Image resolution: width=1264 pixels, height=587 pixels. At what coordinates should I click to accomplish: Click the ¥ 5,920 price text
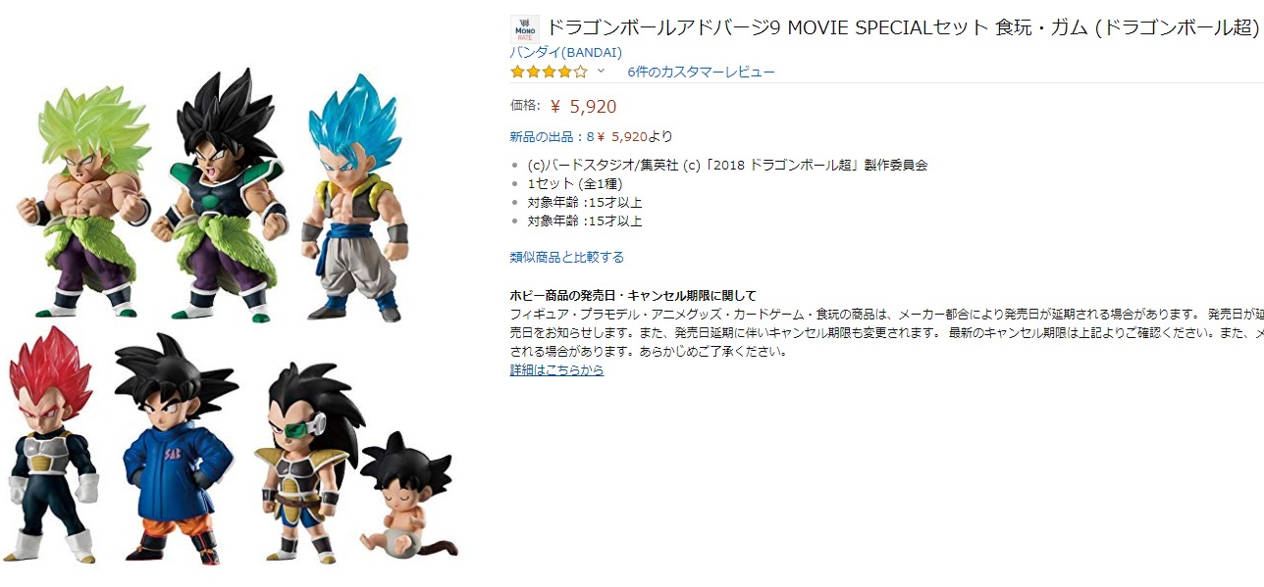[583, 107]
